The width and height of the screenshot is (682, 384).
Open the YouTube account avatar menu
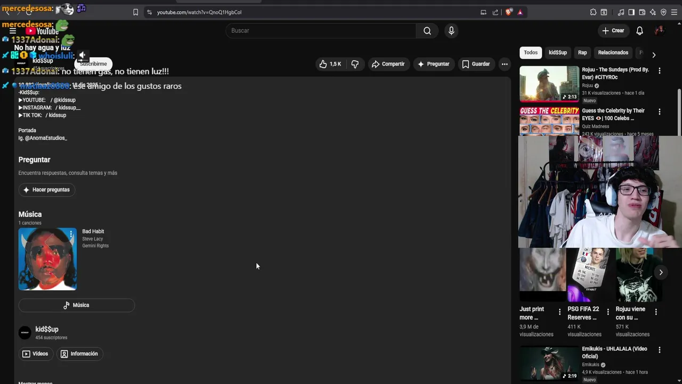660,30
